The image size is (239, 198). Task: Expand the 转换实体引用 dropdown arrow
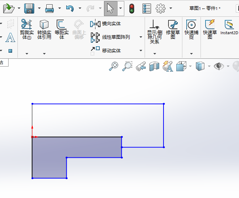tap(44, 54)
